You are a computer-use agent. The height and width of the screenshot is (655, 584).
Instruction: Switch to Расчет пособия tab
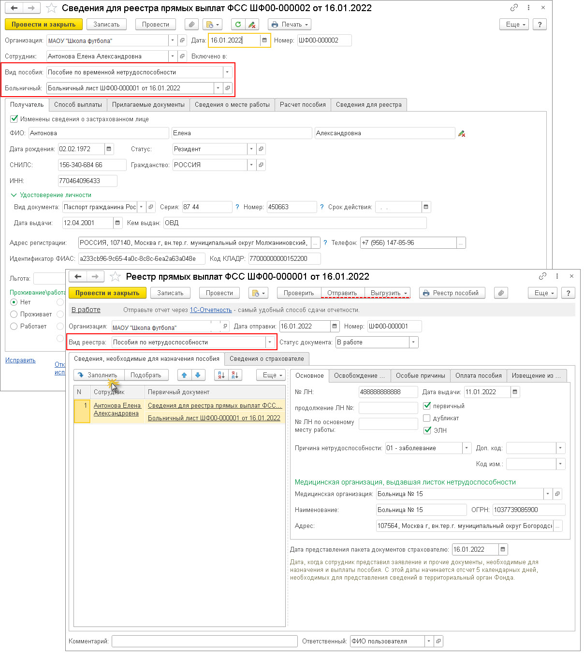303,104
